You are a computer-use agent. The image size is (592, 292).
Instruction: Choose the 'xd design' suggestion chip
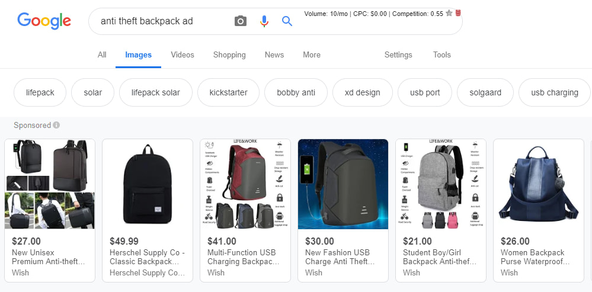pyautogui.click(x=363, y=92)
